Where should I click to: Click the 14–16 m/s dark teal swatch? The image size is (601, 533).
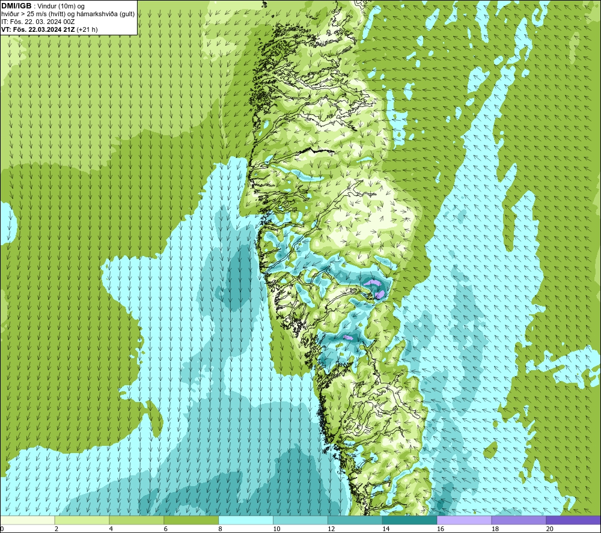tap(410, 520)
